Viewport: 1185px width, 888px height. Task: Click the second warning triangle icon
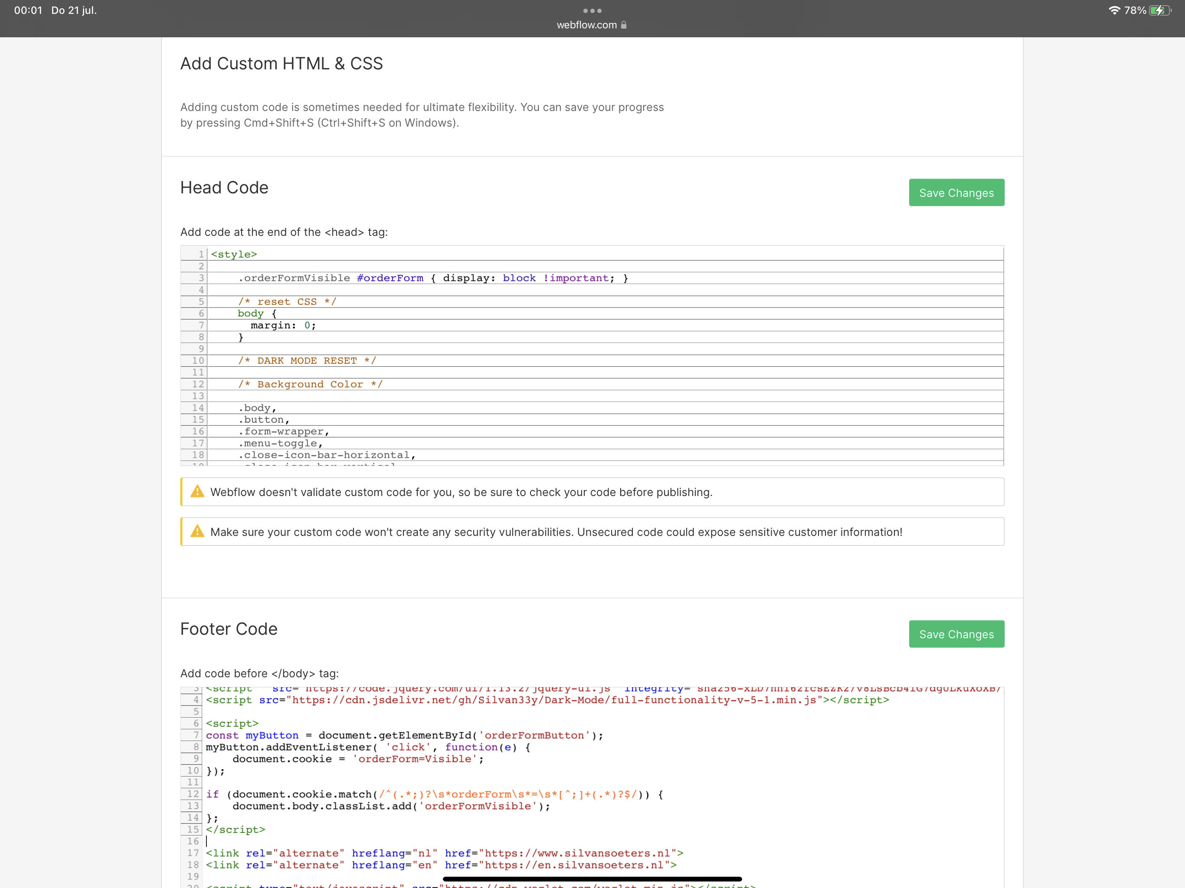coord(198,532)
